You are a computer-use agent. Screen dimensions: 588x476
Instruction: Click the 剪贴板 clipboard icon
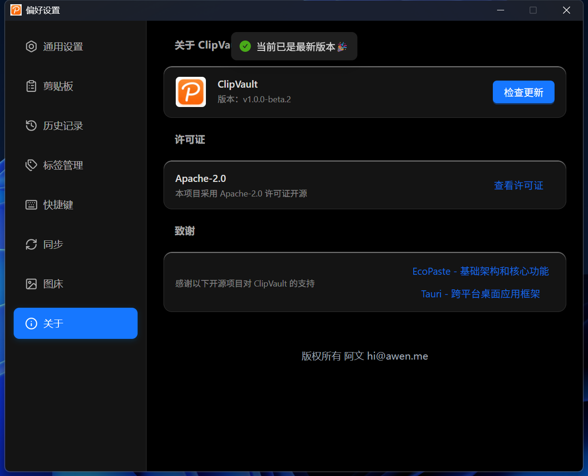(31, 86)
